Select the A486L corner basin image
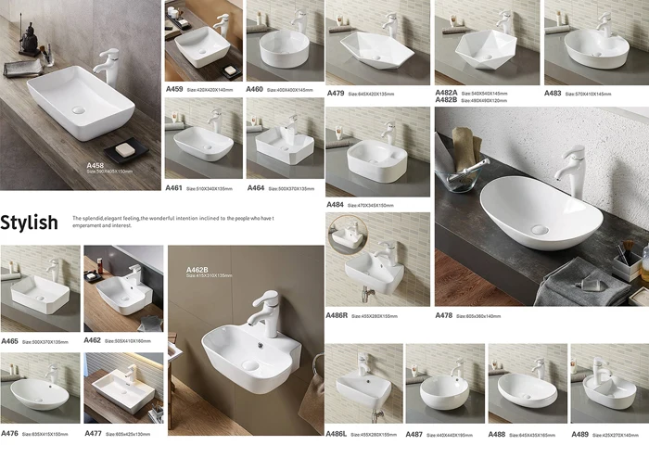This screenshot has height=458, width=649. pos(364,383)
